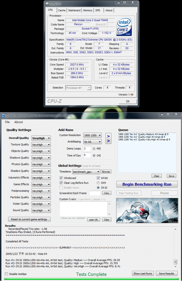182x281 pixels.
Task: Switch to the About tab in CPU-Z
Action: point(109,11)
